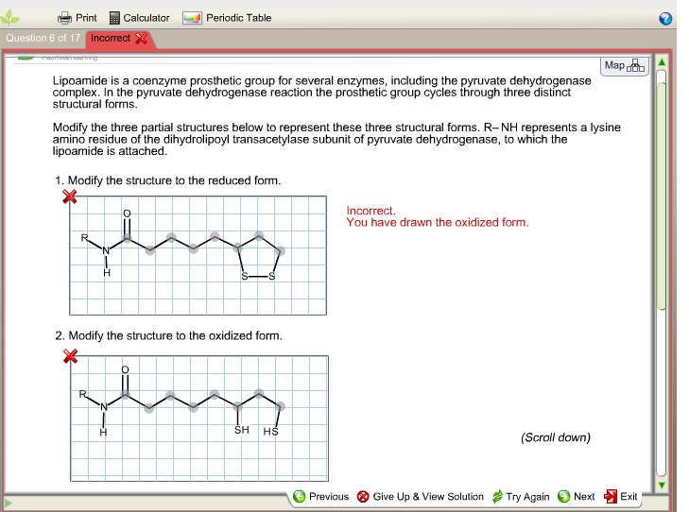Click the oxygen atom in first structure
689x512 pixels.
point(128,213)
